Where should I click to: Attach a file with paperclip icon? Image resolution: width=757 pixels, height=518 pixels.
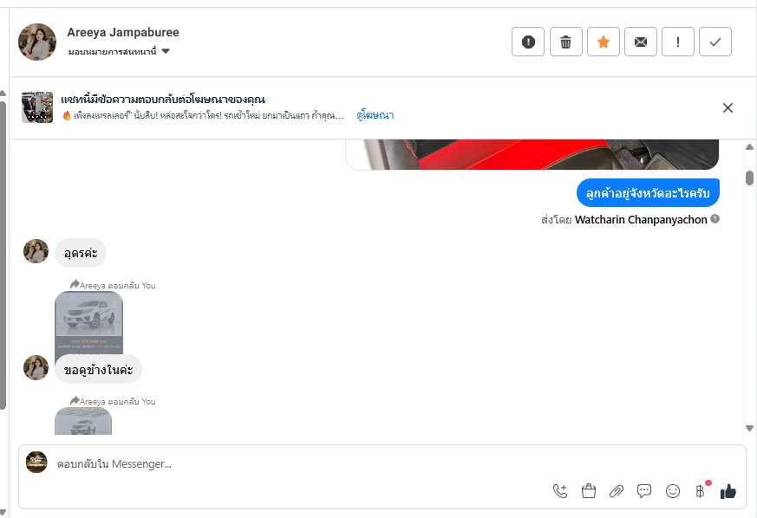click(x=617, y=491)
